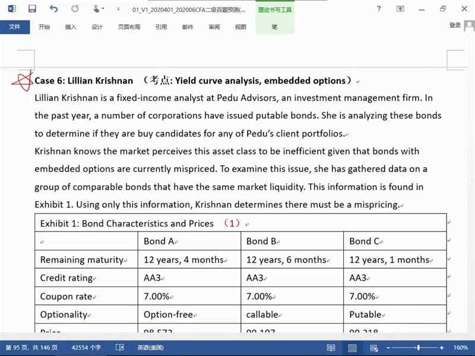
Task: Click the zoom in plus button
Action: tap(442, 348)
